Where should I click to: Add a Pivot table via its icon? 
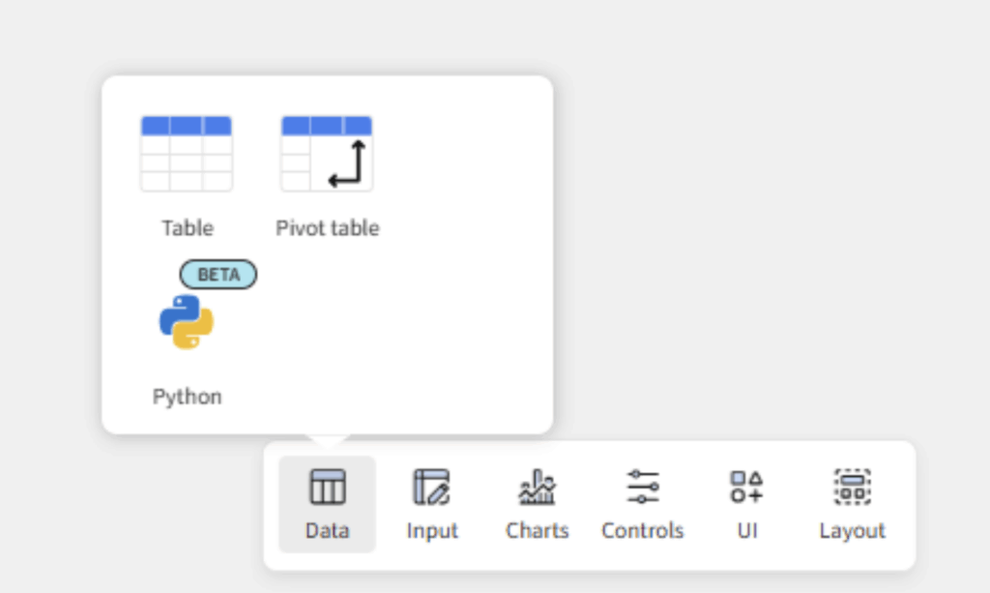tap(327, 154)
